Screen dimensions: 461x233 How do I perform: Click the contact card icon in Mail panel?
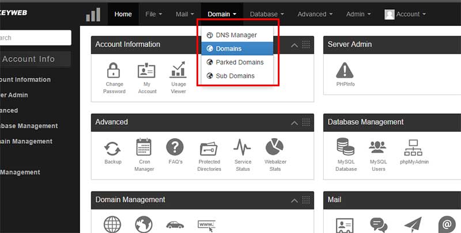[345, 226]
